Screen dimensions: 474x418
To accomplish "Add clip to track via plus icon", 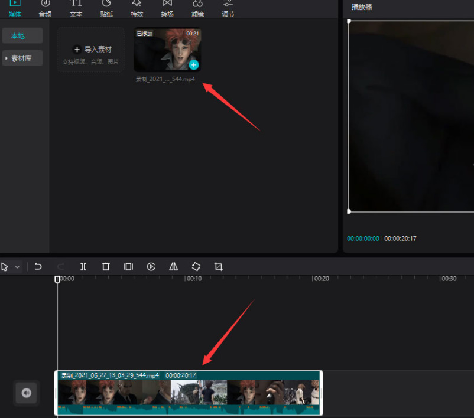I will point(194,65).
